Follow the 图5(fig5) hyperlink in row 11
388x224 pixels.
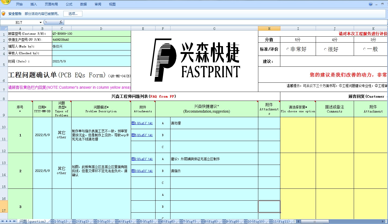pos(142,135)
